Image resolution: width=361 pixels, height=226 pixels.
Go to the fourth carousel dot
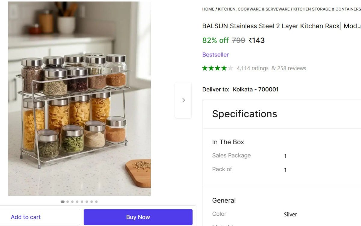(77, 202)
